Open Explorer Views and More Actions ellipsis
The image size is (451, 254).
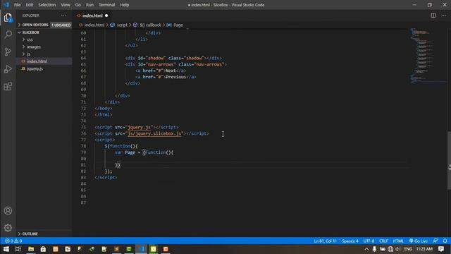coord(63,16)
